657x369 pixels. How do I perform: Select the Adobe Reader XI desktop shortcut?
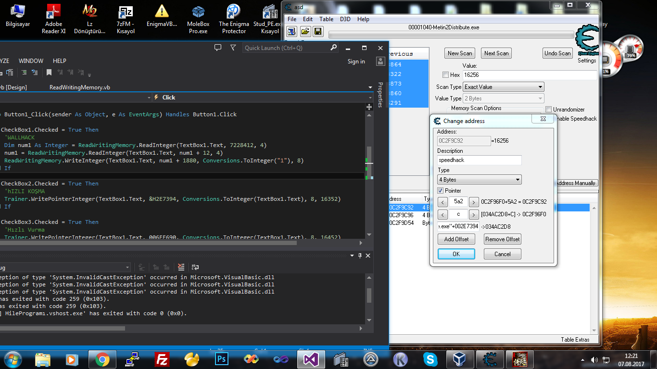click(x=53, y=19)
